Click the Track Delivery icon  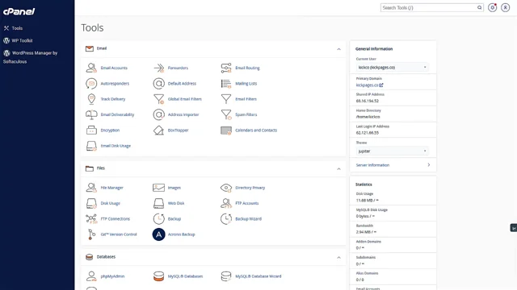tap(91, 99)
